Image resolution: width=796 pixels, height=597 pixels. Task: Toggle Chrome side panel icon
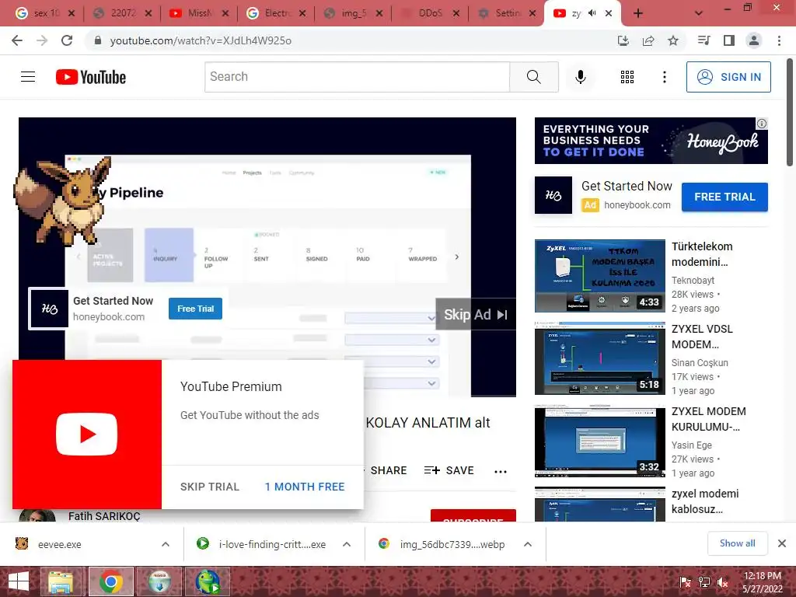[x=729, y=40]
